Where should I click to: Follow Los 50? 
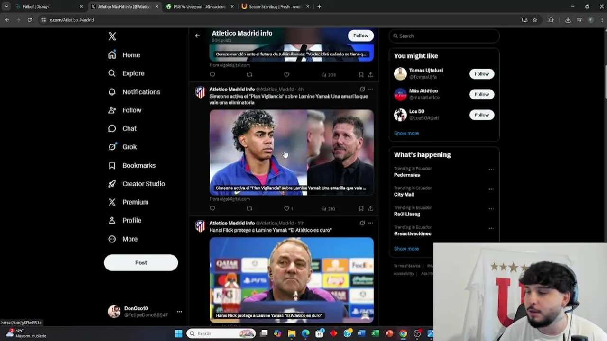[x=482, y=115]
